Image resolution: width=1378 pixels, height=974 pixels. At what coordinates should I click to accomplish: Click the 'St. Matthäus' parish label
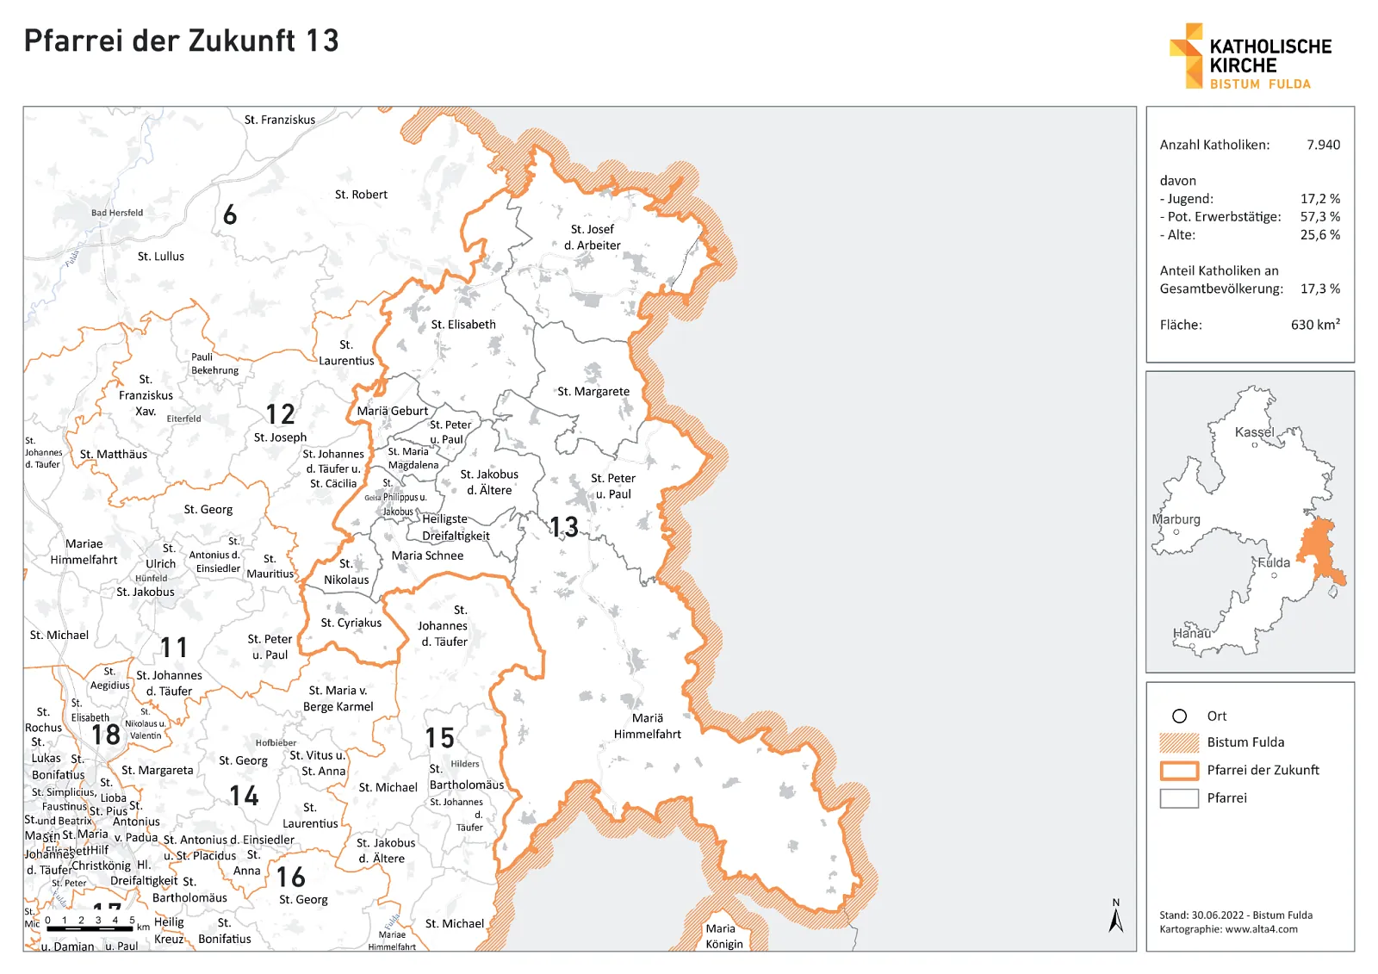click(x=114, y=455)
